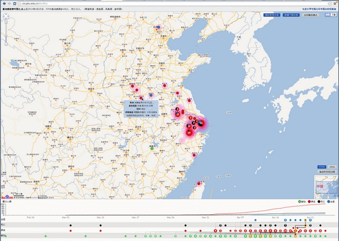
Task: Click the black death dot under Mar 03
Action: pyautogui.click(x=71, y=225)
